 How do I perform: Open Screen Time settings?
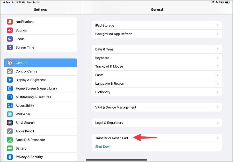(x=40, y=47)
